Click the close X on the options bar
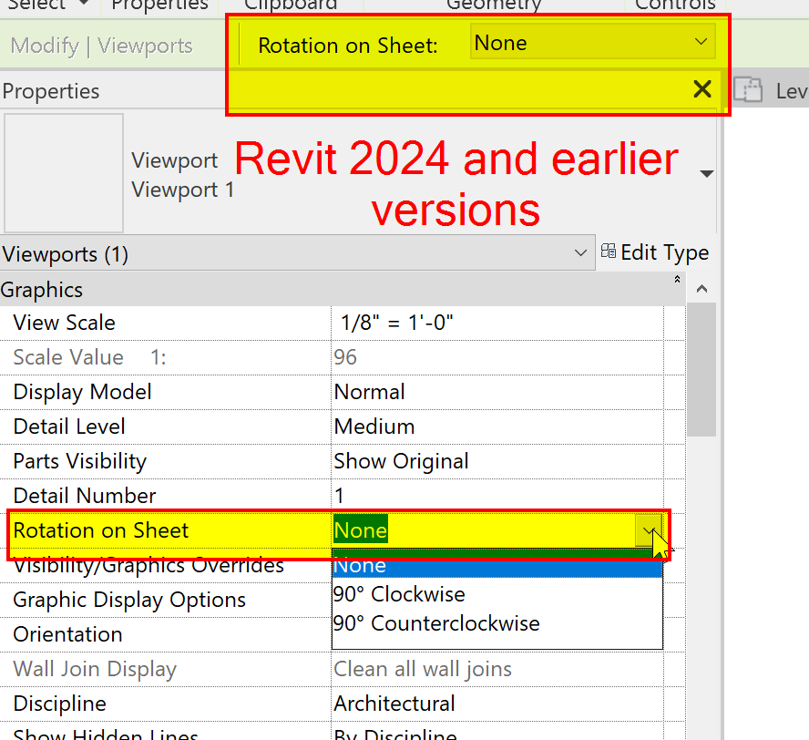This screenshot has width=809, height=740. click(x=701, y=89)
